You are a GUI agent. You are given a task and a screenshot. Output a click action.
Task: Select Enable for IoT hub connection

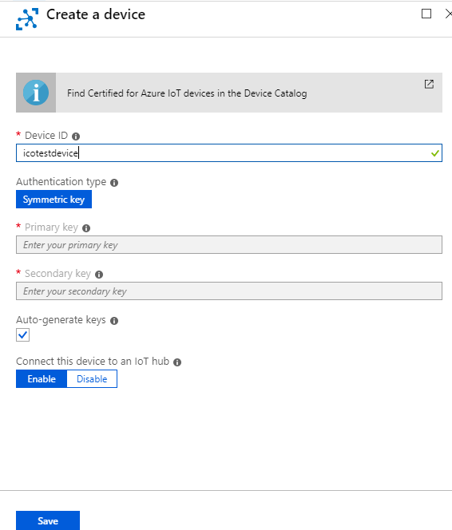coord(42,379)
